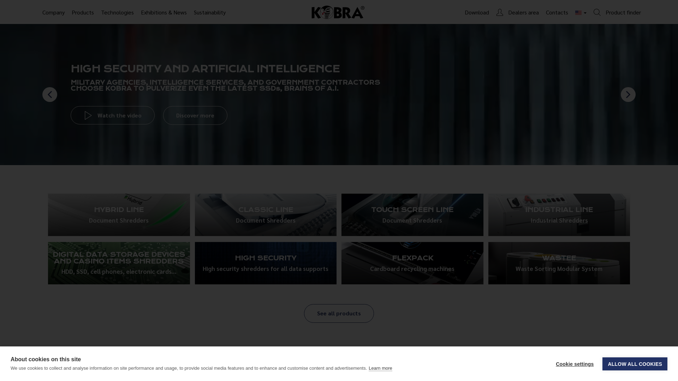
Task: Go to previous slide arrow
Action: (50, 95)
